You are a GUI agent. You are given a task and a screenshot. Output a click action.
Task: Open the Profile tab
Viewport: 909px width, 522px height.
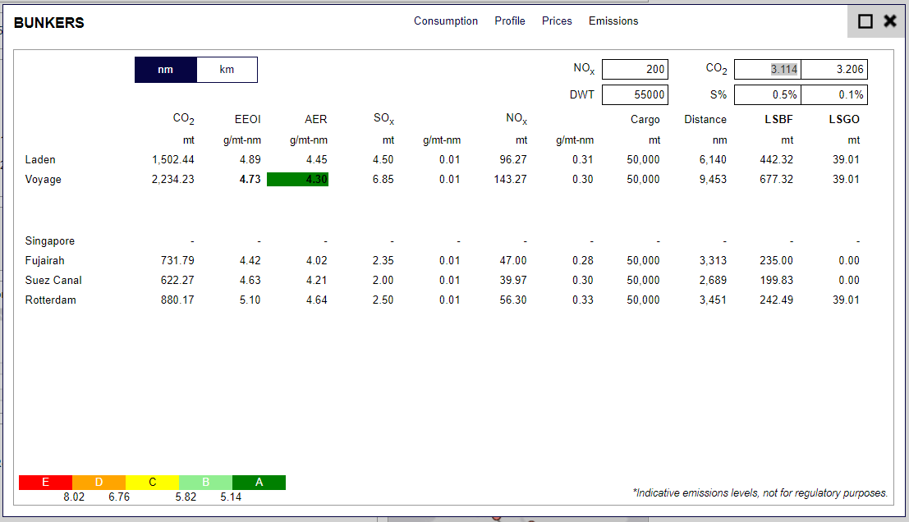(510, 21)
